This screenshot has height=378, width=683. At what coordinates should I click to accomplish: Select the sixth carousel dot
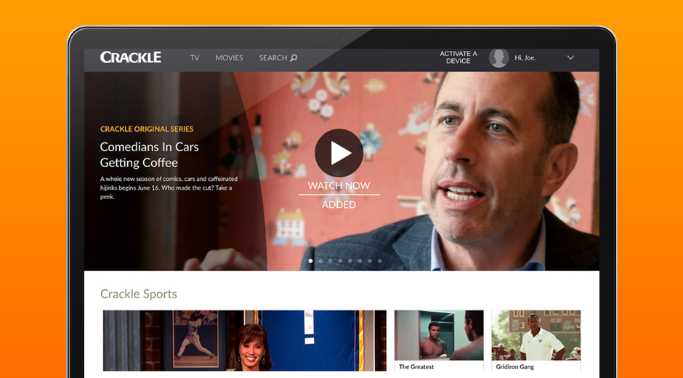[x=360, y=261]
